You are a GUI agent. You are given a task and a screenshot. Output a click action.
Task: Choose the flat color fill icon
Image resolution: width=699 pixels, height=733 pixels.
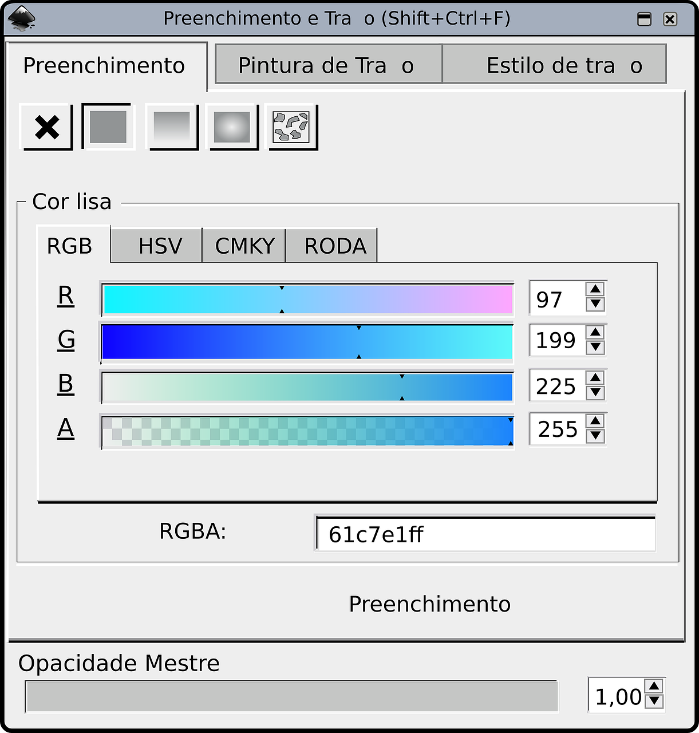click(x=108, y=127)
